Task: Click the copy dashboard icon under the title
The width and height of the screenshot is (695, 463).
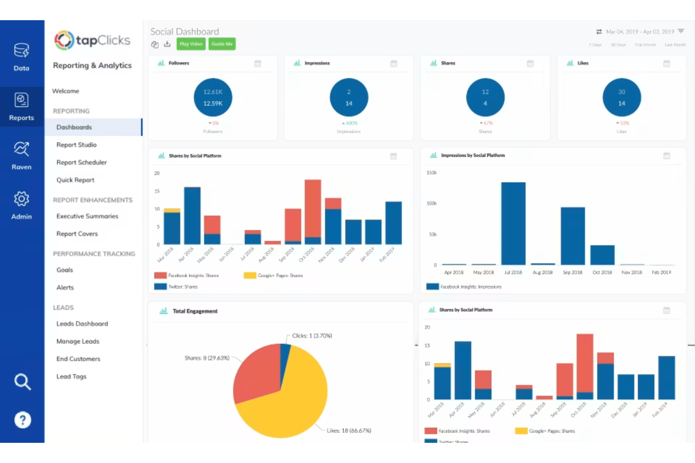Action: 155,44
